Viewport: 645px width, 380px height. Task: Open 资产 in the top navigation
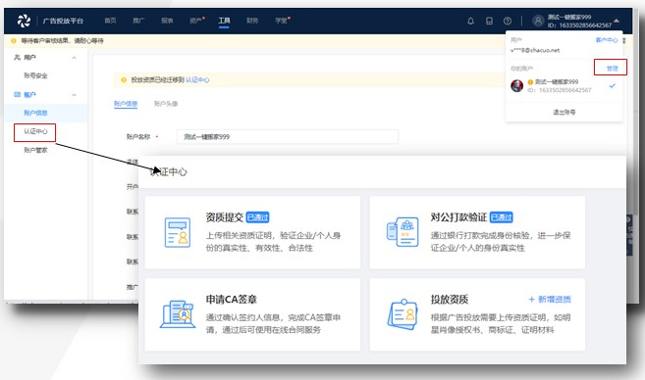[195, 21]
